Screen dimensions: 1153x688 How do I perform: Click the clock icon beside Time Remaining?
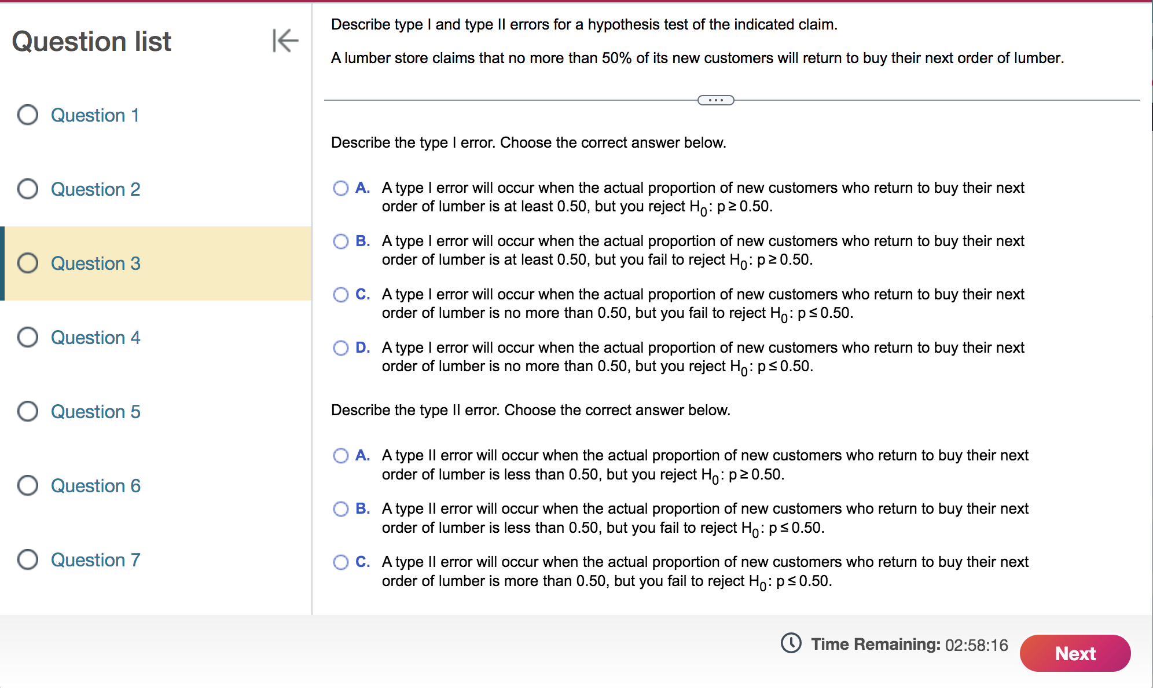(791, 643)
